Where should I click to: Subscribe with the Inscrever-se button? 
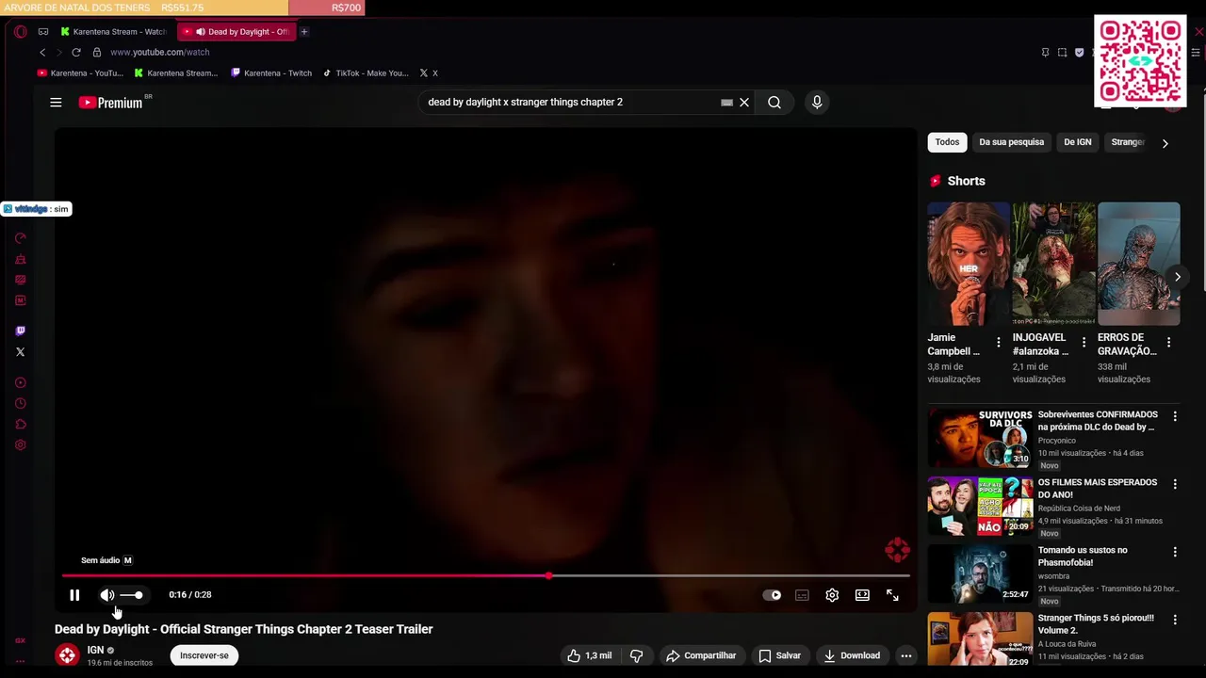click(204, 655)
